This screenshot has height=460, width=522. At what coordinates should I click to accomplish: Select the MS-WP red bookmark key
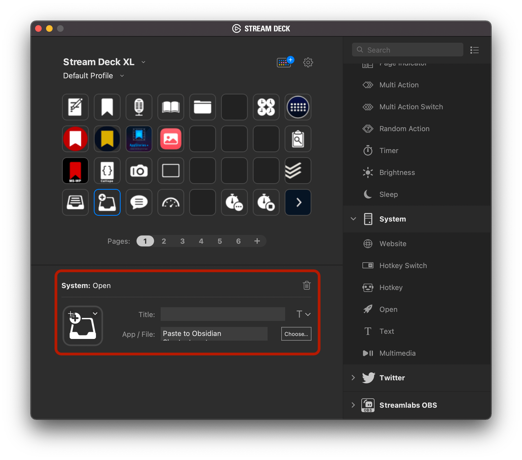tap(75, 171)
